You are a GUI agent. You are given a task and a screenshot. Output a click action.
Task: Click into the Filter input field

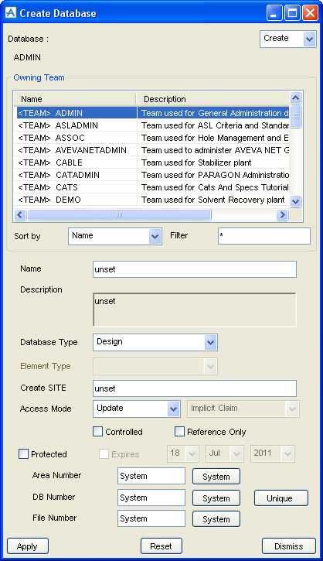point(264,236)
